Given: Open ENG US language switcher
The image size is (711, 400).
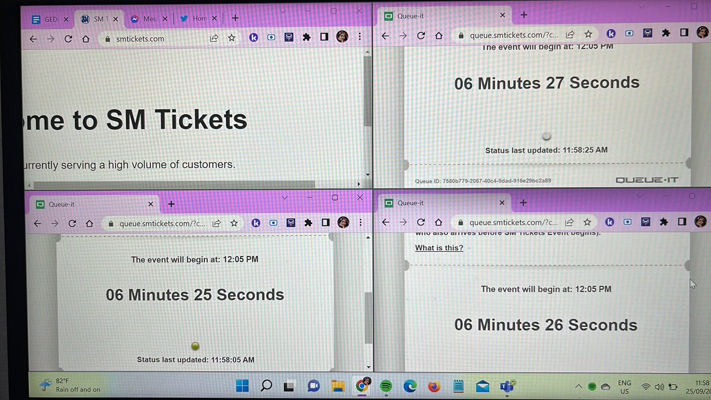Looking at the screenshot, I should [624, 387].
